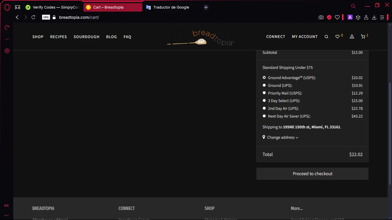Open the red ad blocker shield
Viewport: 392px width, 220px height.
point(329,17)
